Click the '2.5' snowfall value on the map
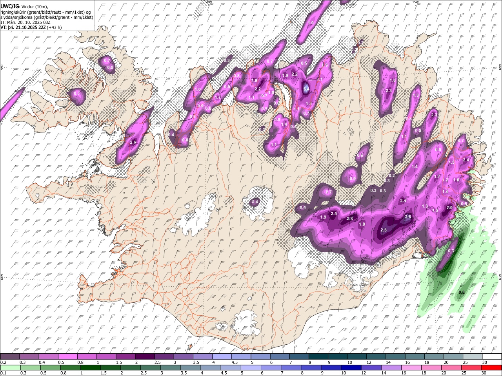The height and width of the screenshot is (376, 502). click(x=334, y=213)
